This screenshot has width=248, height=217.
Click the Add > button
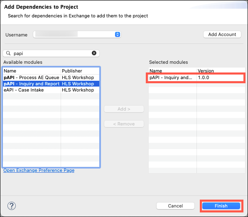point(124,109)
